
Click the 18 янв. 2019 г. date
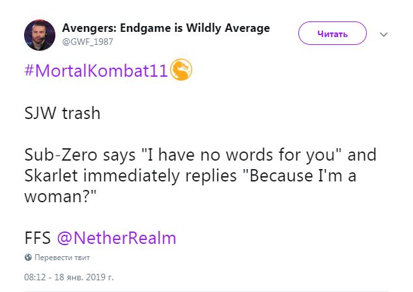click(84, 277)
